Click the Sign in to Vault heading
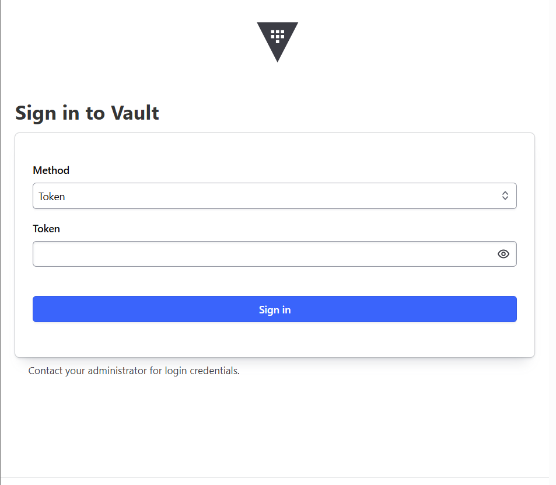556x485 pixels. (86, 113)
